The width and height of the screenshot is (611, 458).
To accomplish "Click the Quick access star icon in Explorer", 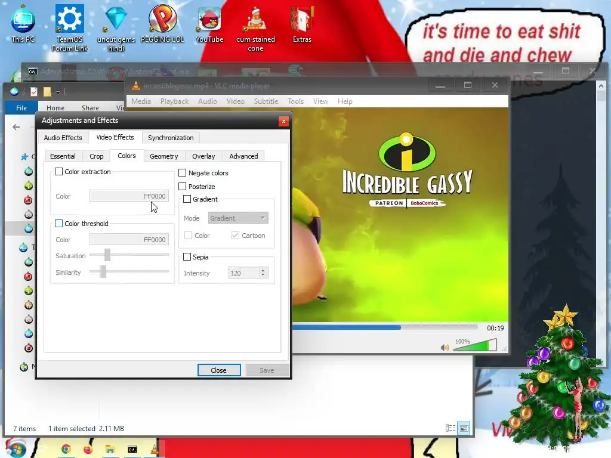I will 24,157.
